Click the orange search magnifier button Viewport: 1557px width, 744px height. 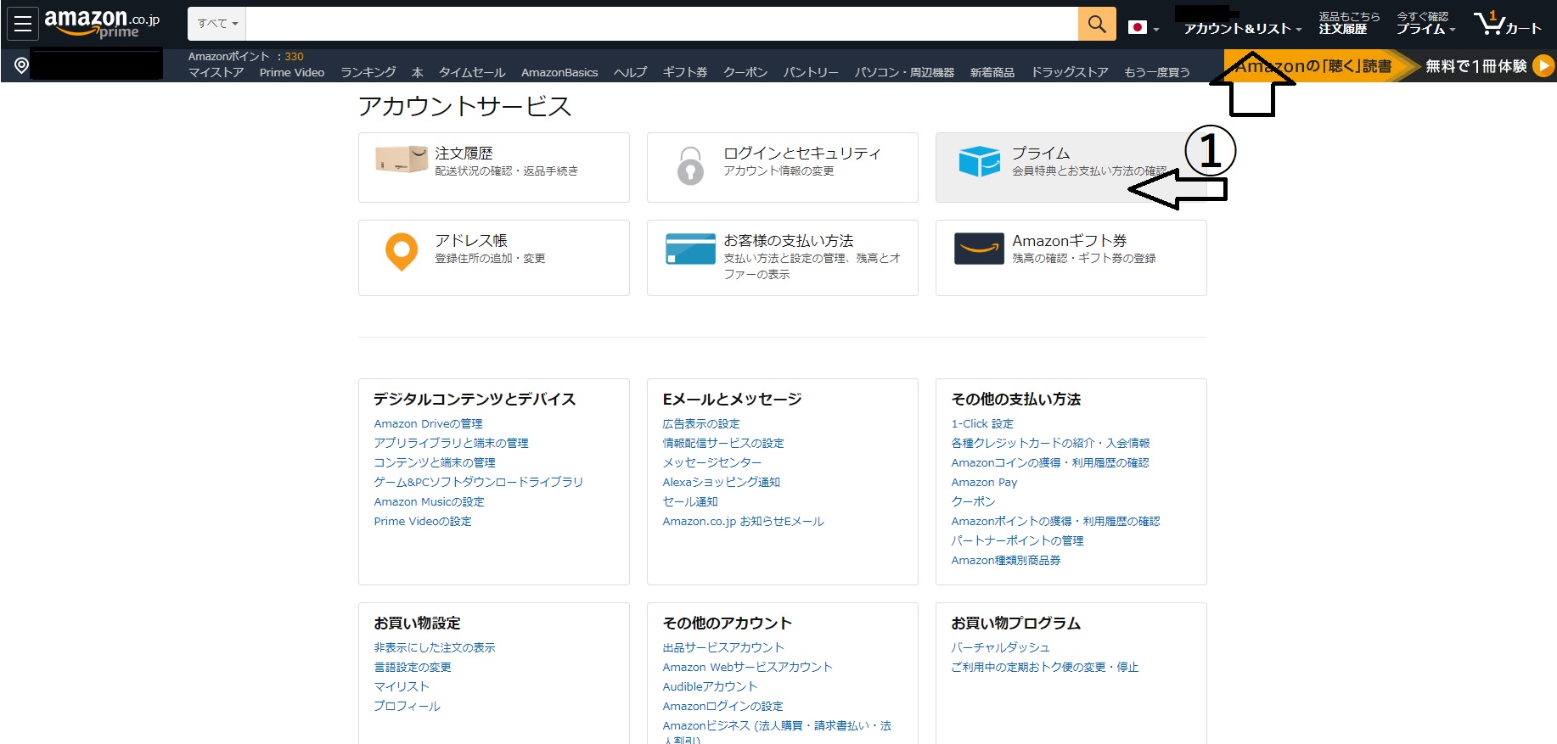tap(1096, 24)
